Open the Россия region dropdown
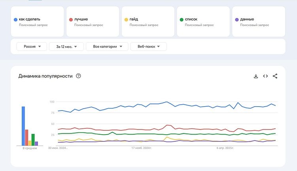Image resolution: width=297 pixels, height=171 pixels. point(32,47)
